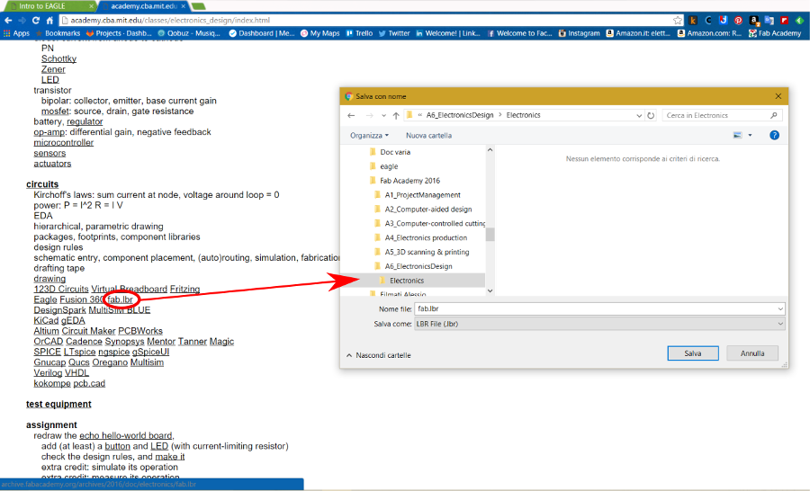Open the DesignSpark link
The image size is (810, 491).
(59, 310)
